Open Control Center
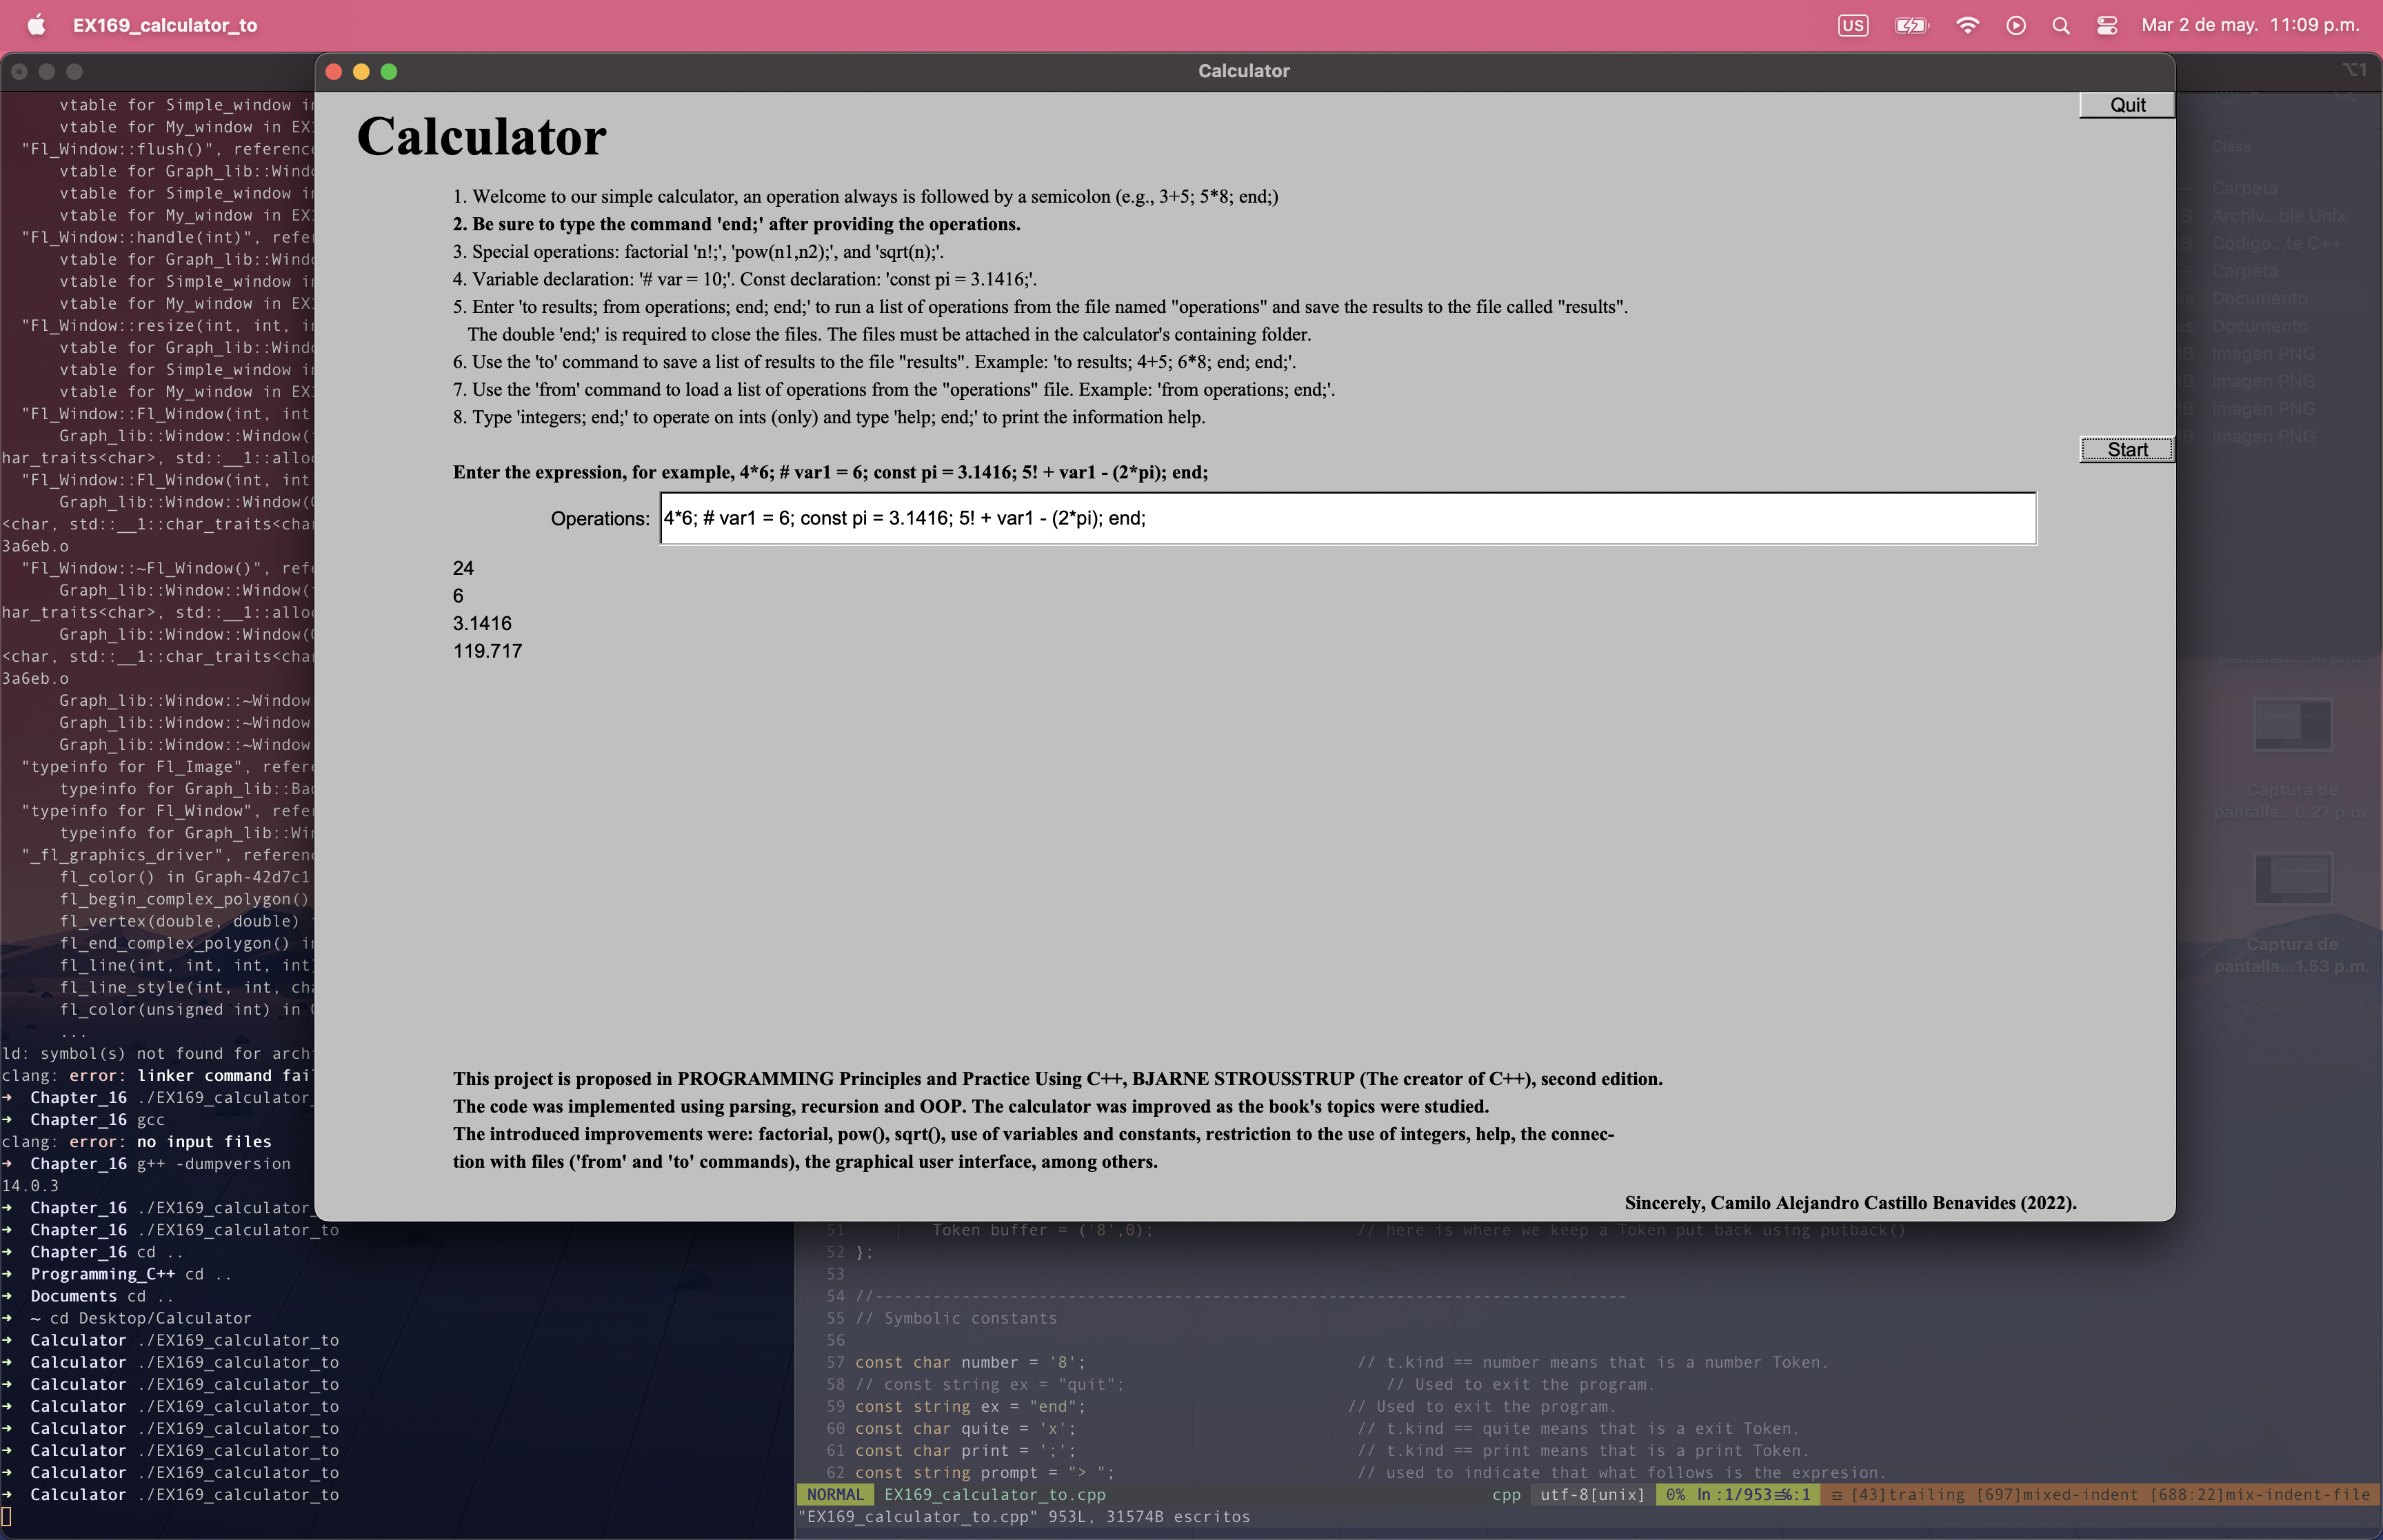Screen dimensions: 2383x1540 [2107, 25]
